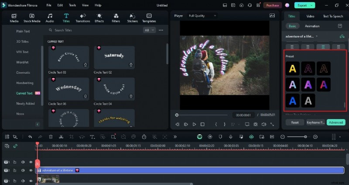Screen dimensions: 349x185
Task: Select the text tool in timeline toolbar
Action: (x=92, y=137)
